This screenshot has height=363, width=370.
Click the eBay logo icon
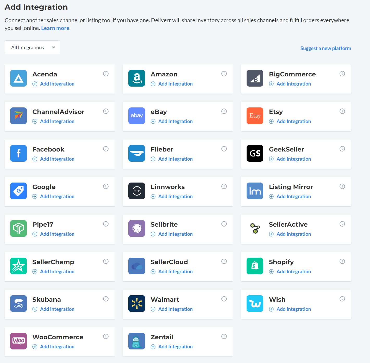[137, 116]
